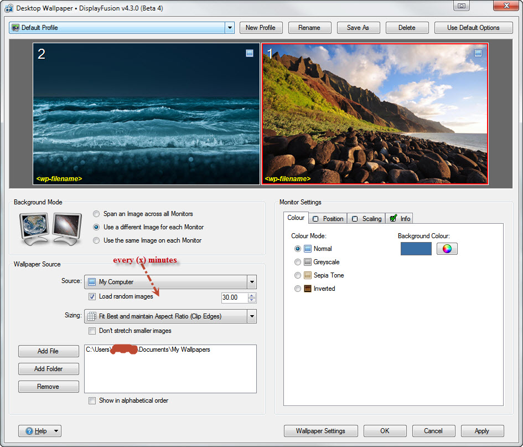This screenshot has height=447, width=523.
Task: Increase the random image interval with up arrow
Action: pos(252,295)
